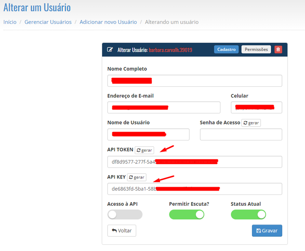Follow the Adicionar novo Usuário breadcrumb
Image resolution: width=305 pixels, height=251 pixels.
[108, 22]
